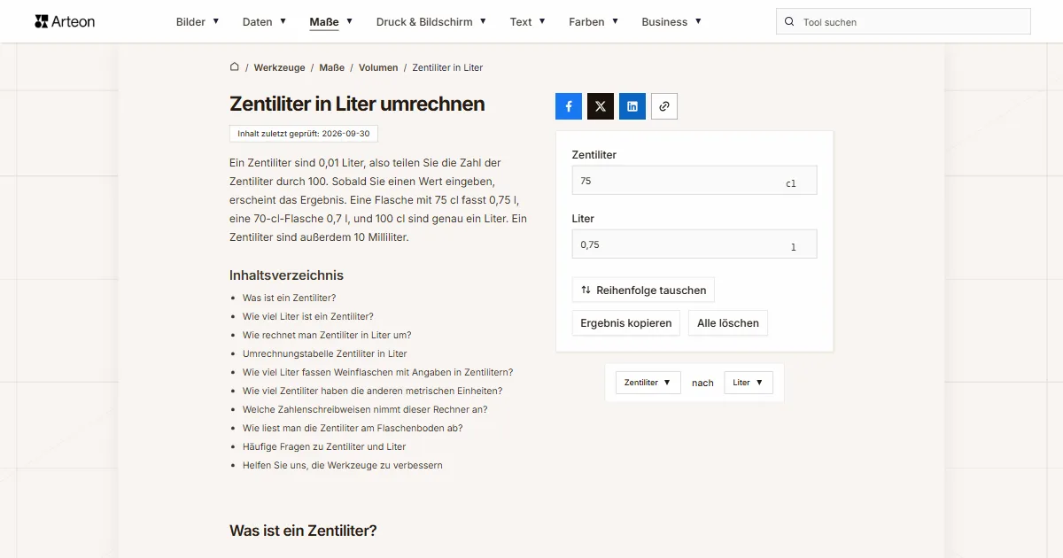The height and width of the screenshot is (558, 1063).
Task: Open Druck & Bildschirm menu
Action: click(x=431, y=22)
